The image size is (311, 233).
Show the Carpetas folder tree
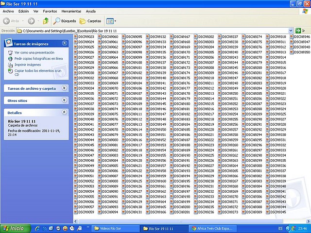(x=90, y=21)
